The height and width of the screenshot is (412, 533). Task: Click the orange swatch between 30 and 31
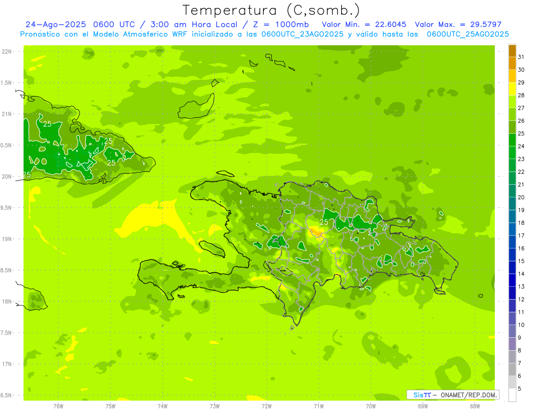[512, 64]
